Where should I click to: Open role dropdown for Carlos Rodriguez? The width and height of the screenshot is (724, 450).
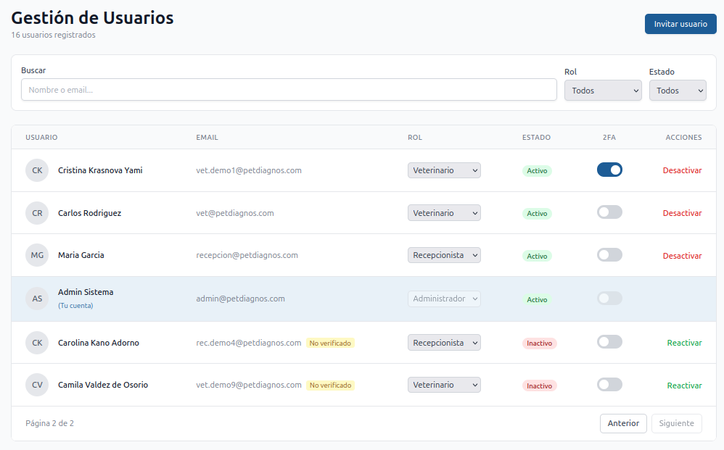tap(444, 213)
